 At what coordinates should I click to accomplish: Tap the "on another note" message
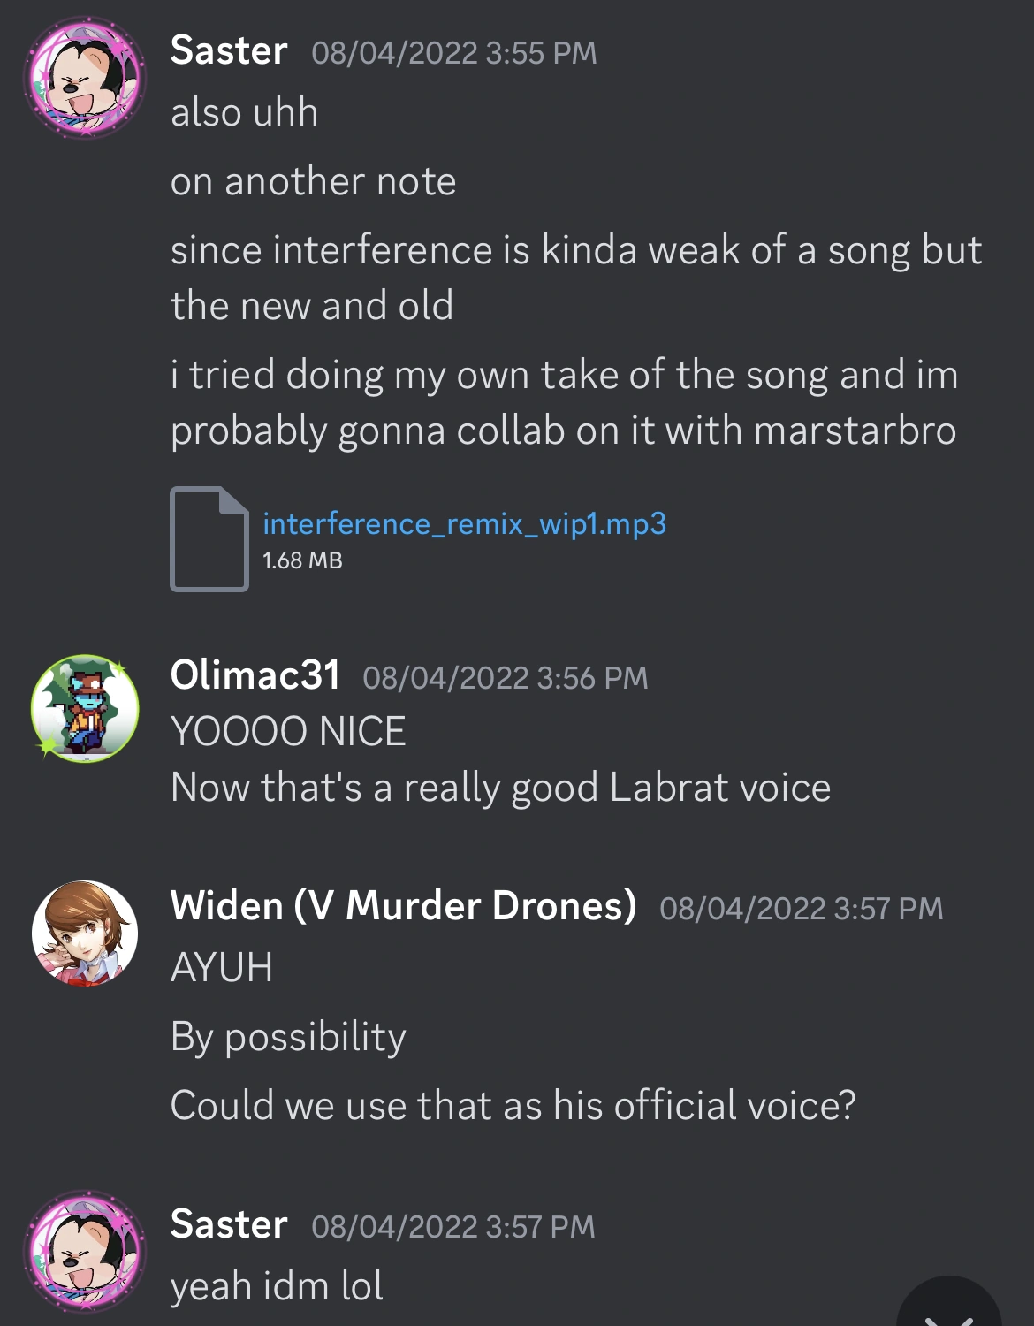point(313,181)
